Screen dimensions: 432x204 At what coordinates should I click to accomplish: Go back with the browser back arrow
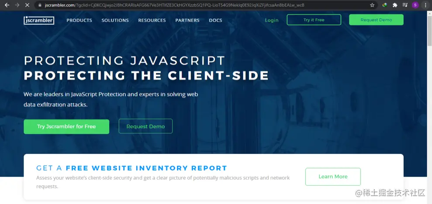click(x=7, y=5)
